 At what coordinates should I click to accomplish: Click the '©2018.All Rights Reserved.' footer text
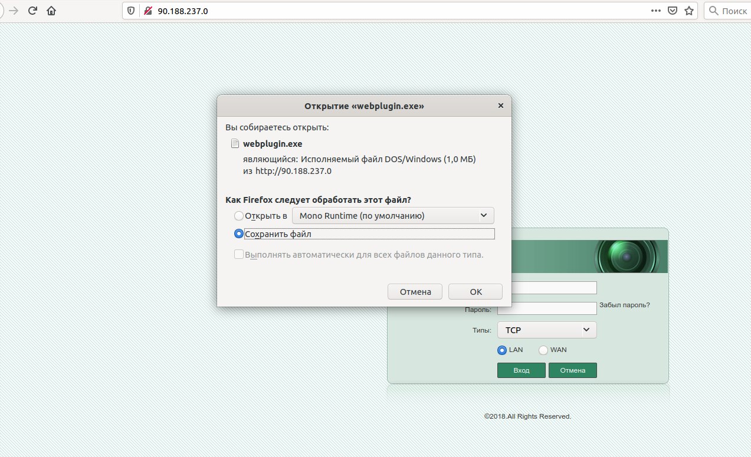[527, 416]
